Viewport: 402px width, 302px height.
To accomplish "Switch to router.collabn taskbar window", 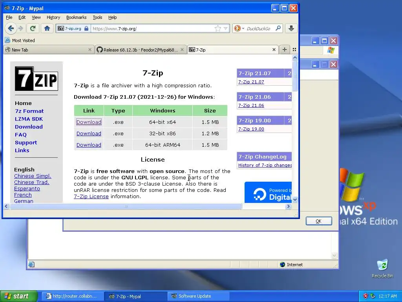I will pos(73,296).
